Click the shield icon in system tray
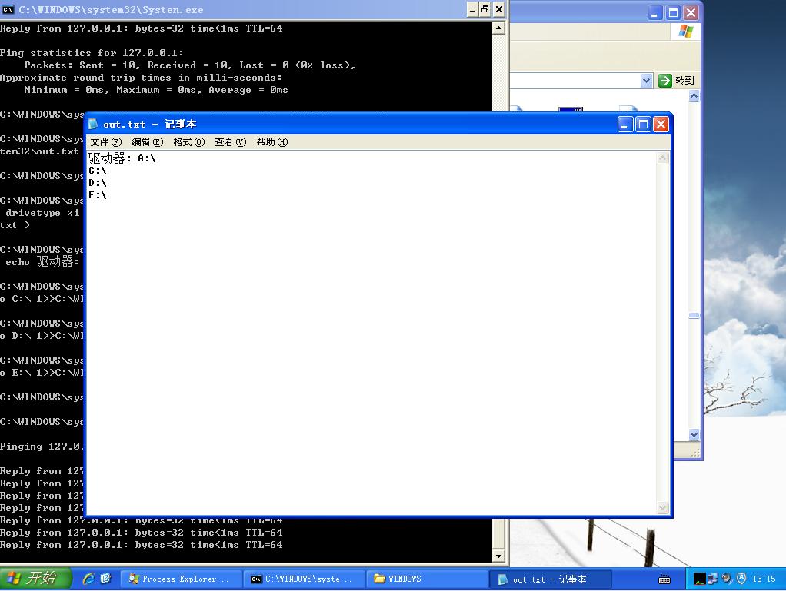This screenshot has height=591, width=786. pyautogui.click(x=741, y=579)
